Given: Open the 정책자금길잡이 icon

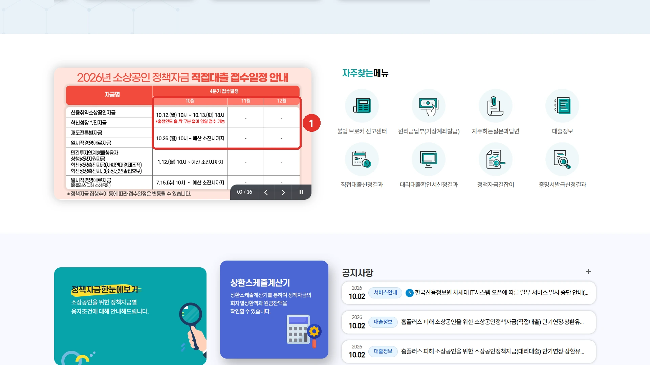Looking at the screenshot, I should tap(496, 159).
